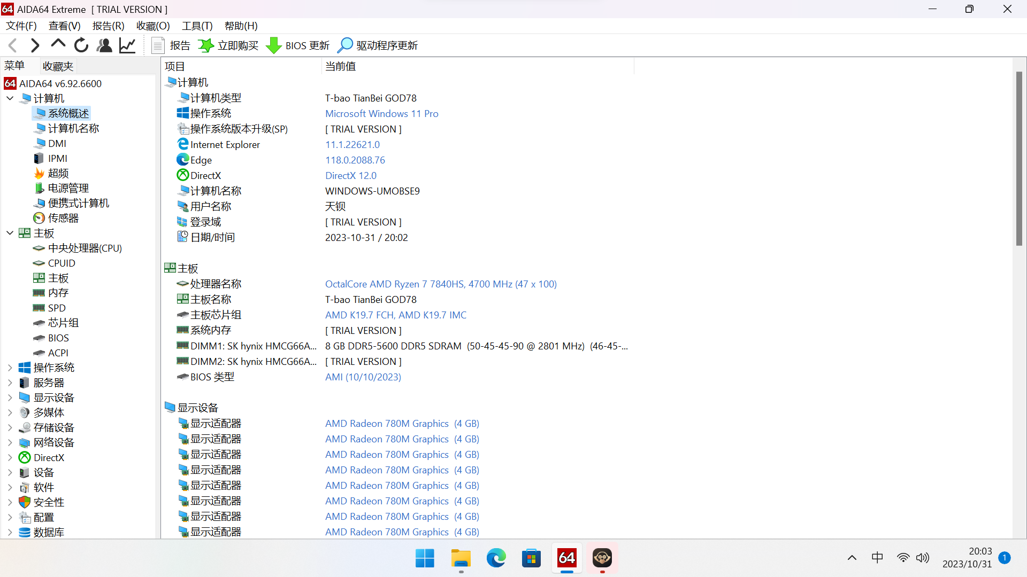This screenshot has width=1027, height=577.
Task: Collapse the 主板 tree node
Action: click(x=10, y=233)
